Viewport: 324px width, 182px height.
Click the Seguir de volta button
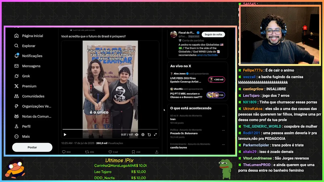pyautogui.click(x=213, y=34)
